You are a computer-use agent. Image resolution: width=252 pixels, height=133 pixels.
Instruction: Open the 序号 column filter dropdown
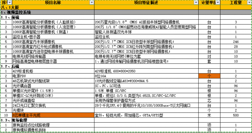[x=9, y=3]
